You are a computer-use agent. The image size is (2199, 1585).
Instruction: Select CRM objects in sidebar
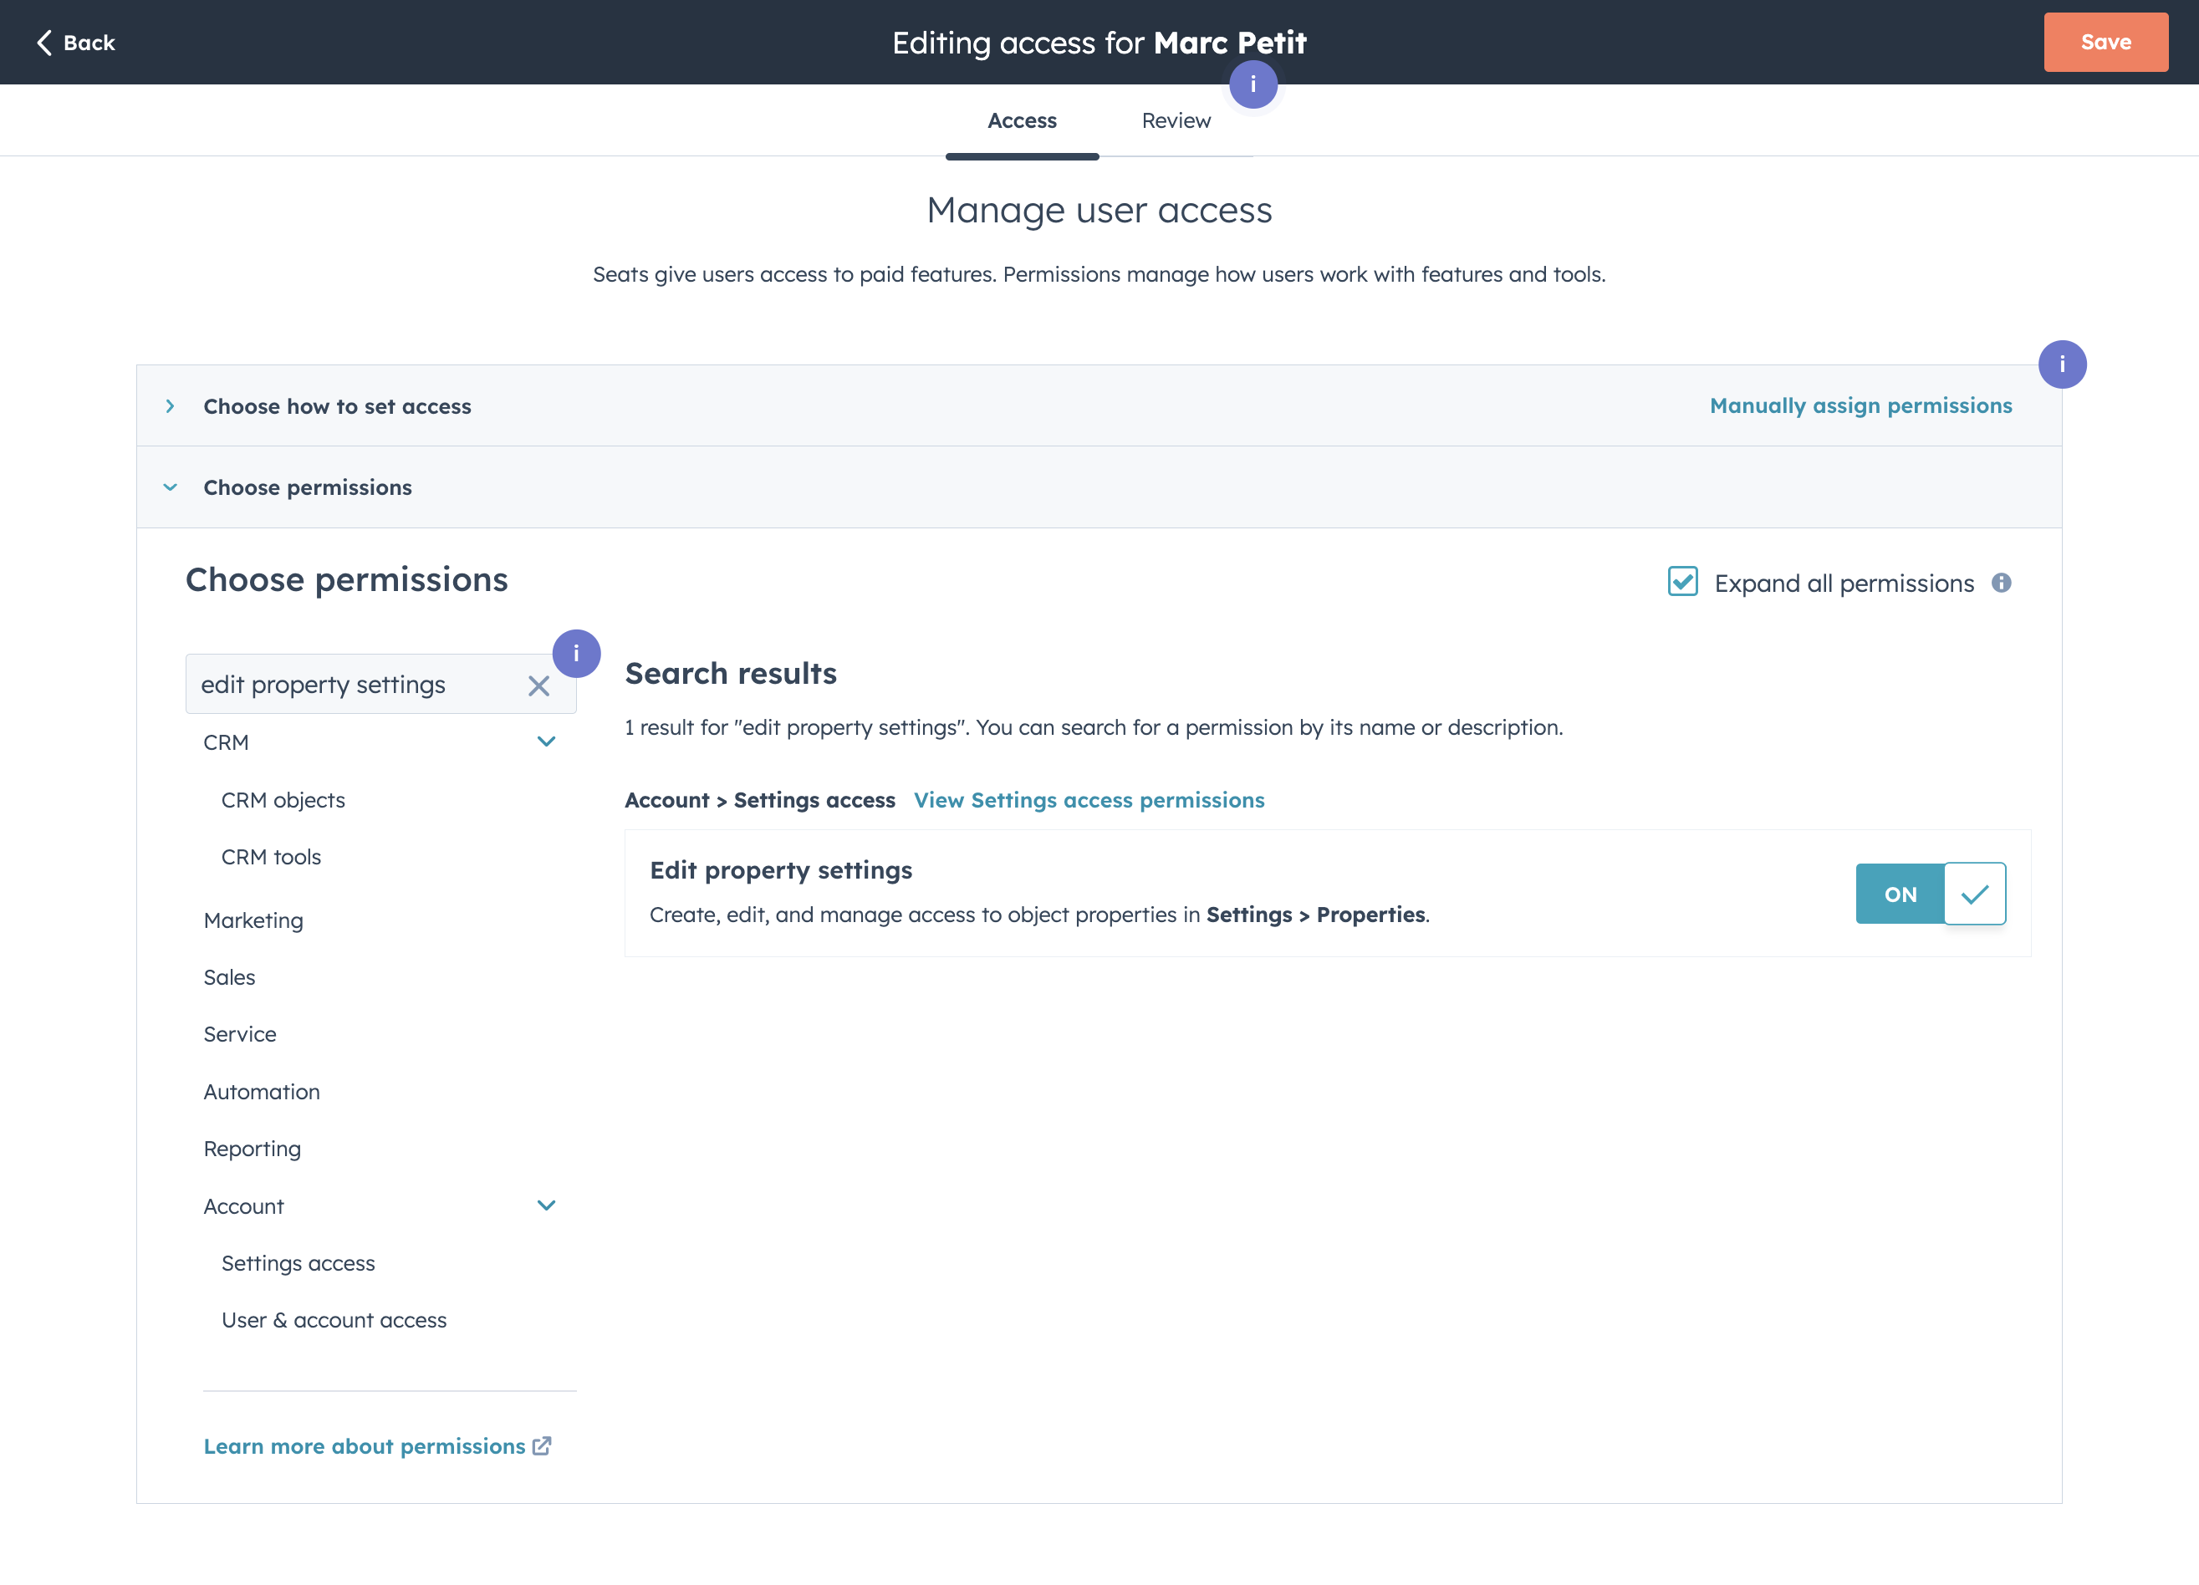[283, 800]
